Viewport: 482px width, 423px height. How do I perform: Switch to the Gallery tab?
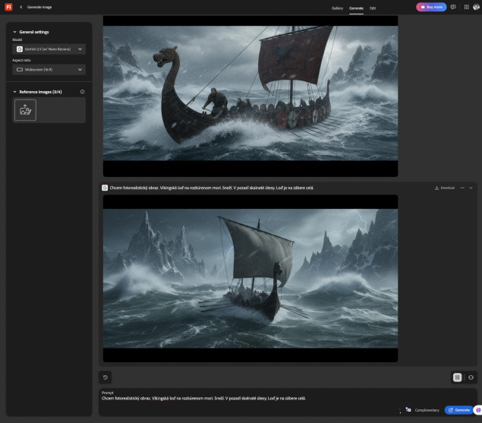tap(337, 8)
